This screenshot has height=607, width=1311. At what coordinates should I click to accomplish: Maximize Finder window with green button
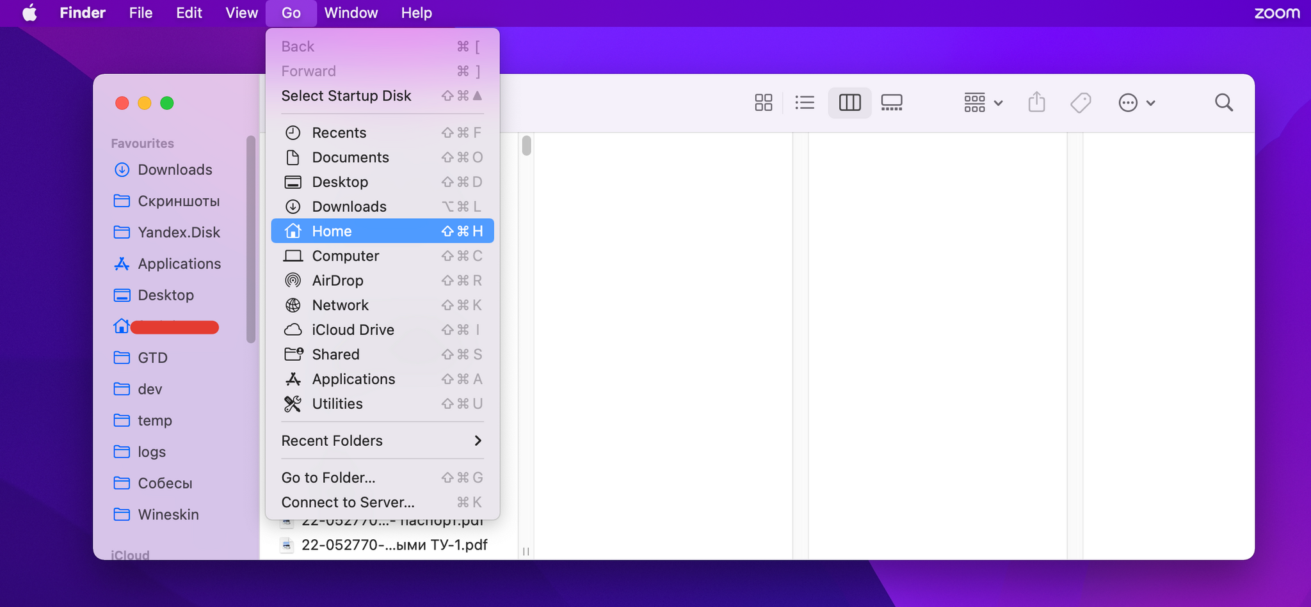tap(167, 103)
